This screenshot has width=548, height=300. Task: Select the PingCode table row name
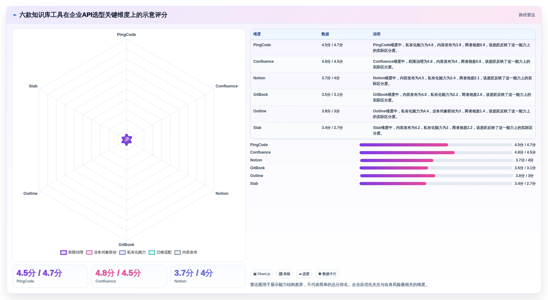[x=262, y=45]
